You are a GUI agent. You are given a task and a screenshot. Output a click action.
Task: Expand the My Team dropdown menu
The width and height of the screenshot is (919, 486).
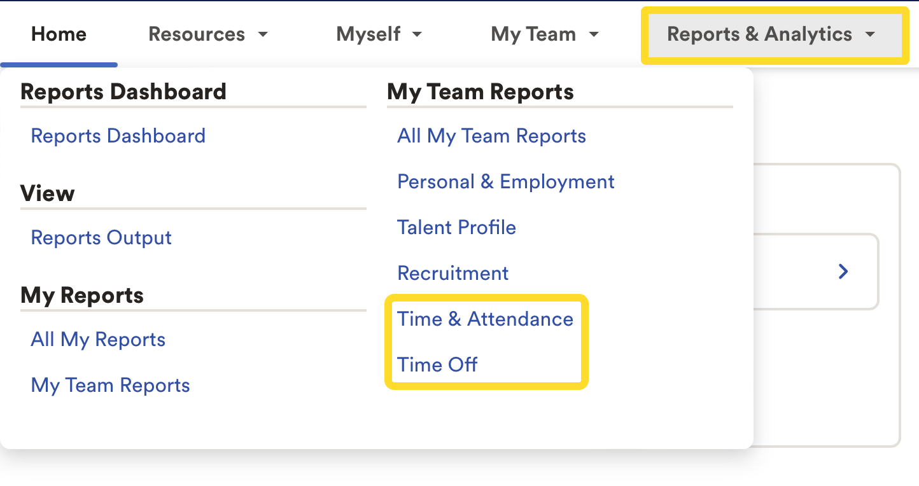click(x=545, y=34)
